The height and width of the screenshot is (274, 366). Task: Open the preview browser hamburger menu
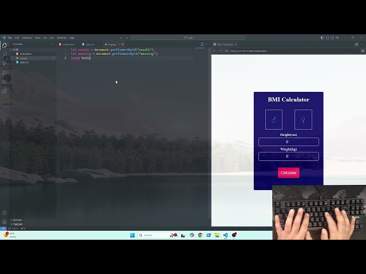point(363,51)
